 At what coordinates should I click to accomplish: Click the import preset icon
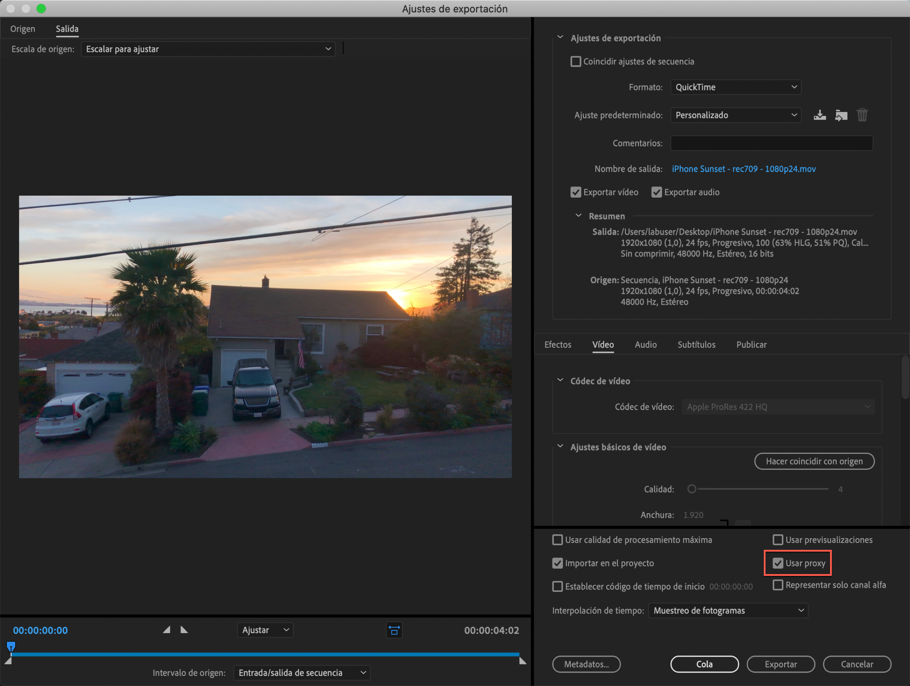(x=841, y=115)
